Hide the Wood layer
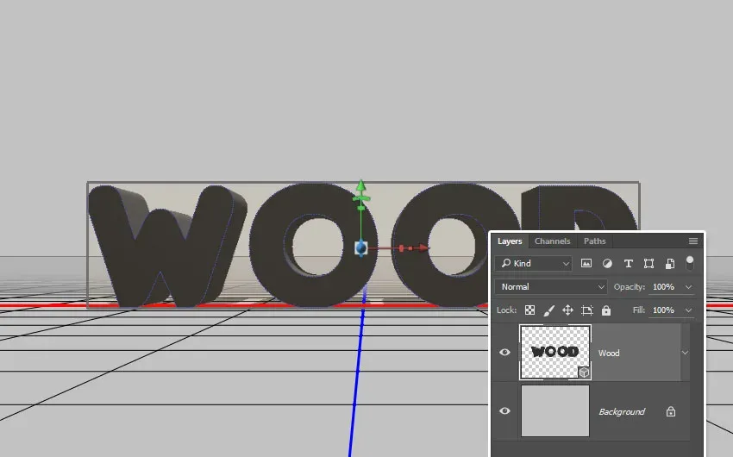 click(x=504, y=353)
